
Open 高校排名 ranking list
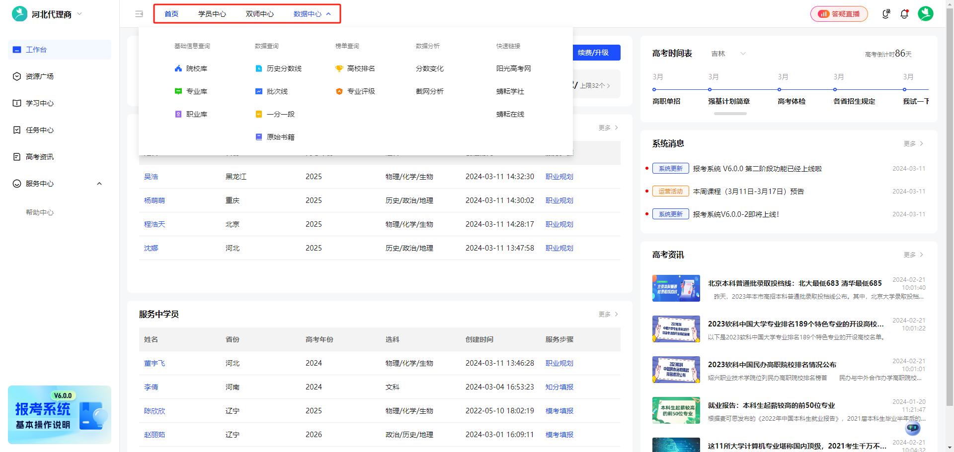(355, 68)
